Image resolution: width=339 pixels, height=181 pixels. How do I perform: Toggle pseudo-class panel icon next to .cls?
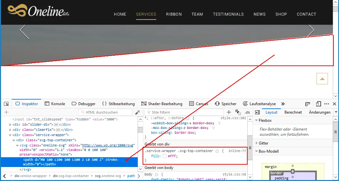(238, 112)
